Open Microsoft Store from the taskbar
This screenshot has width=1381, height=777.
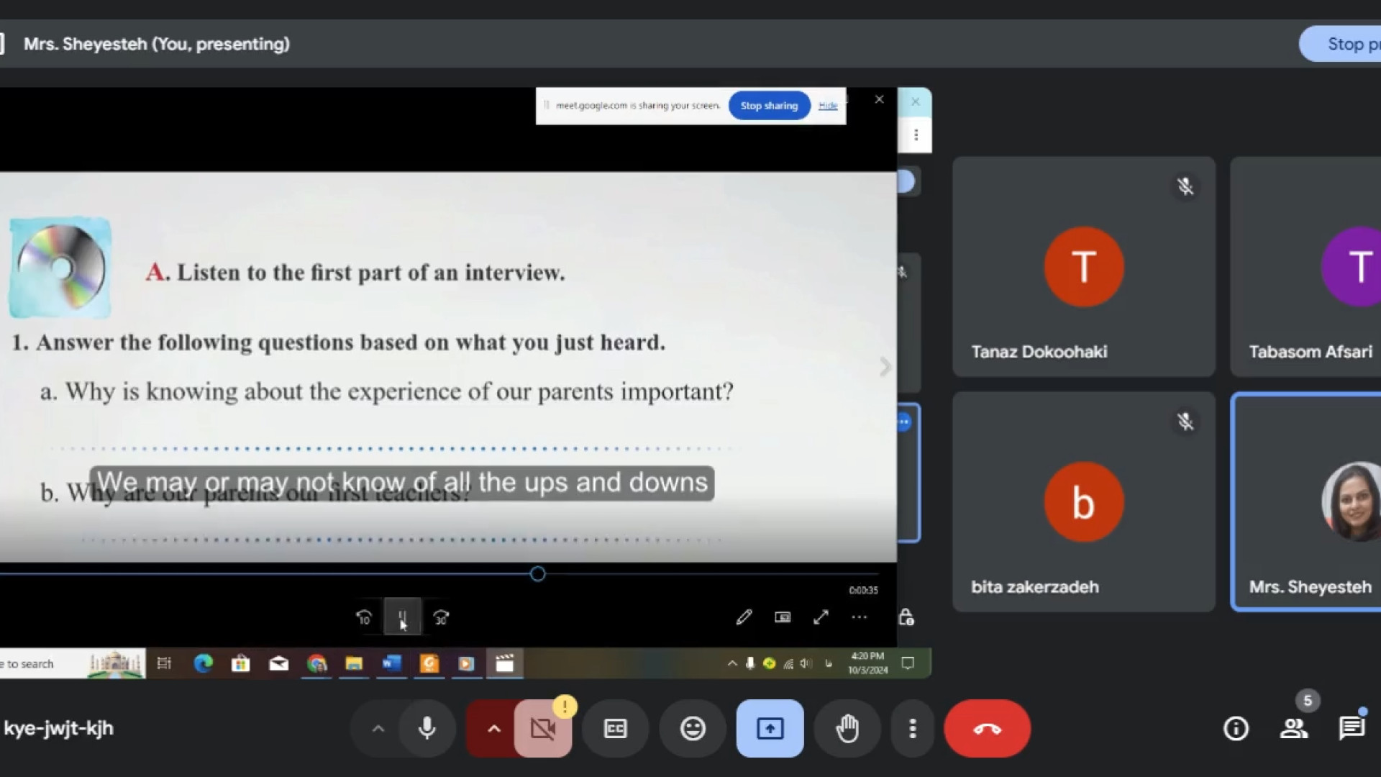click(x=240, y=663)
